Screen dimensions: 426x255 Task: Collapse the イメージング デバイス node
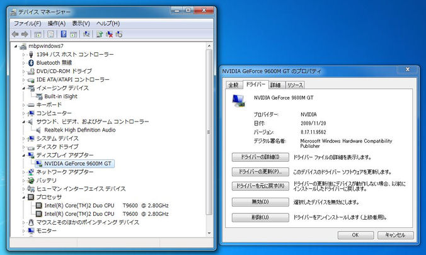[x=24, y=88]
